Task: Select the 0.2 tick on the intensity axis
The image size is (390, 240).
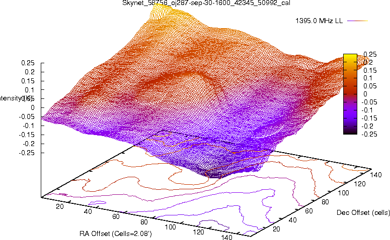Action: (x=29, y=72)
